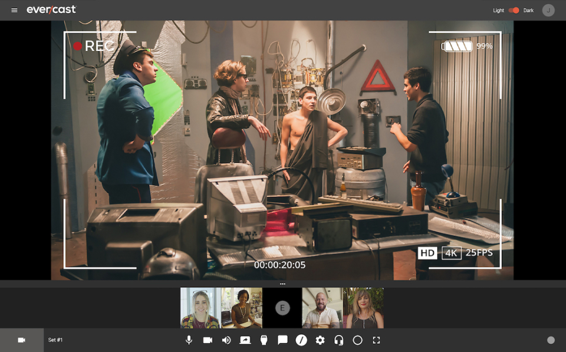Click the Evercast logo
Viewport: 566px width, 352px height.
tap(51, 9)
